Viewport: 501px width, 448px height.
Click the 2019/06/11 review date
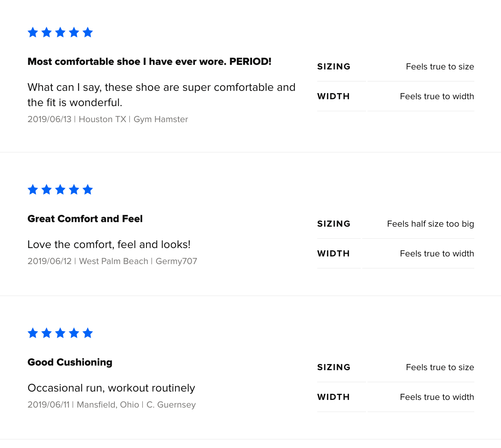click(x=49, y=405)
